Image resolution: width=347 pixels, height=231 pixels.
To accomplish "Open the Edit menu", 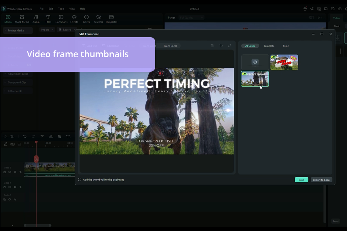I will point(51,9).
